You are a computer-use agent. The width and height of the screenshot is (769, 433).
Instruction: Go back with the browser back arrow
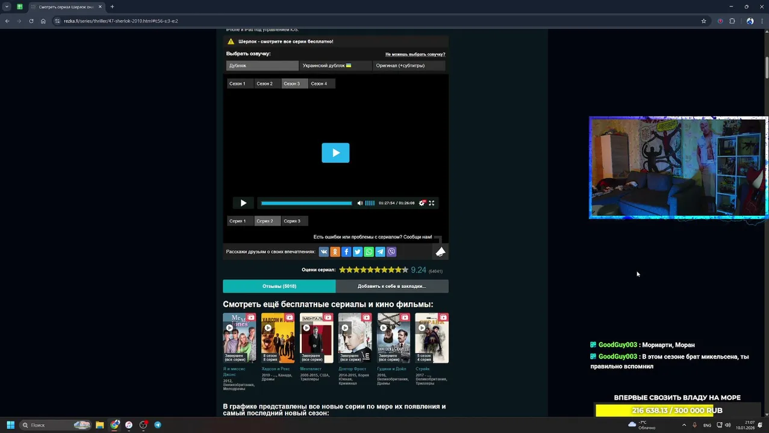7,21
